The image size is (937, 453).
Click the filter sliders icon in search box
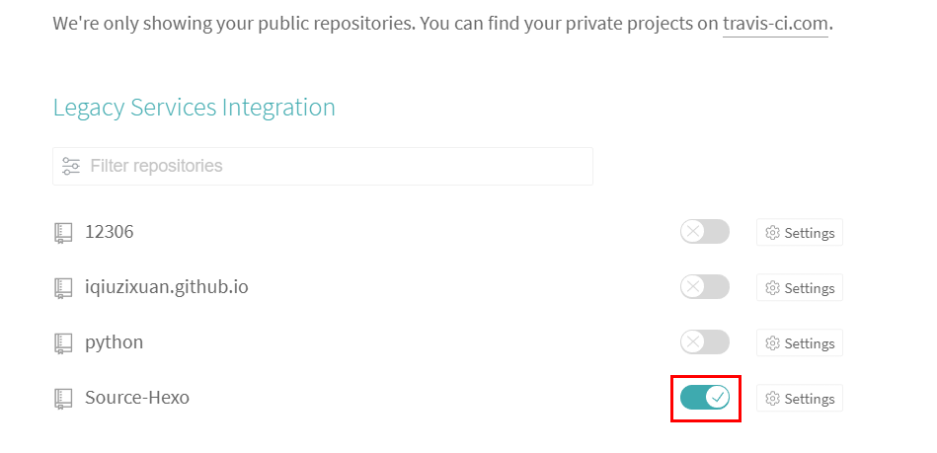pos(71,166)
